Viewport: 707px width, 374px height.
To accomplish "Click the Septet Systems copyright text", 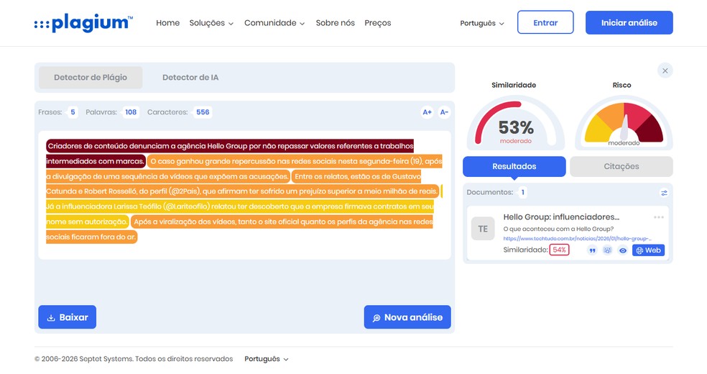I will [134, 359].
